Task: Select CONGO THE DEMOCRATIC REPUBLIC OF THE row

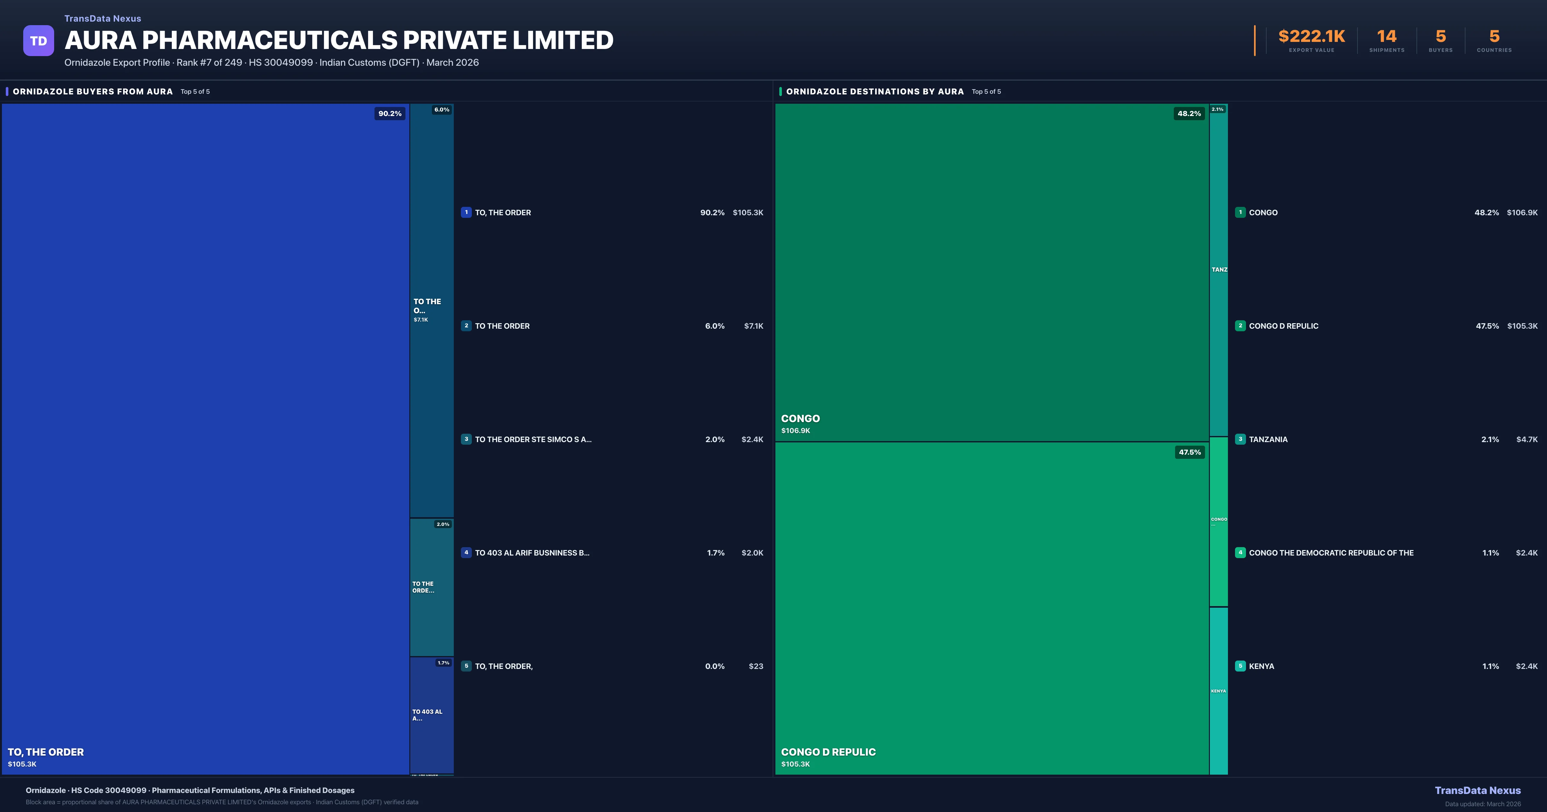Action: (x=1331, y=553)
